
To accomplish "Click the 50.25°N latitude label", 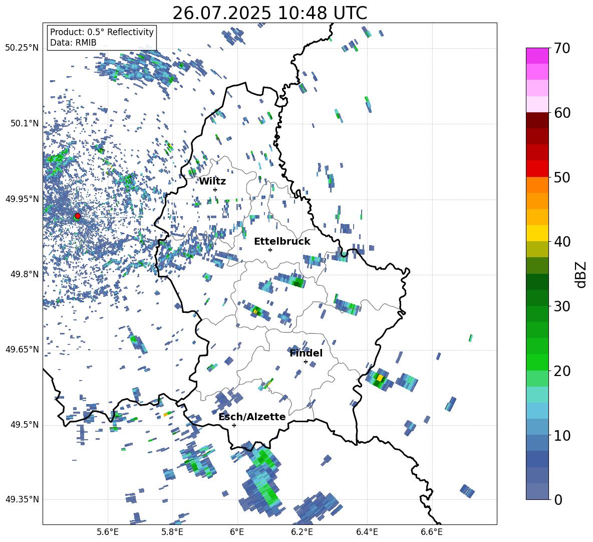I will [x=22, y=48].
